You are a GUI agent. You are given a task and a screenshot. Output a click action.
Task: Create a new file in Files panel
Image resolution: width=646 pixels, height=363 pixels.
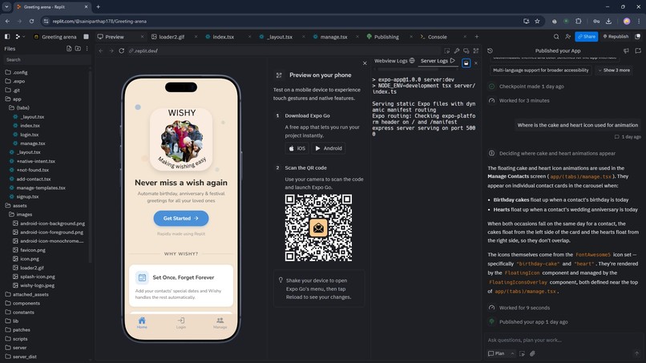pyautogui.click(x=69, y=49)
